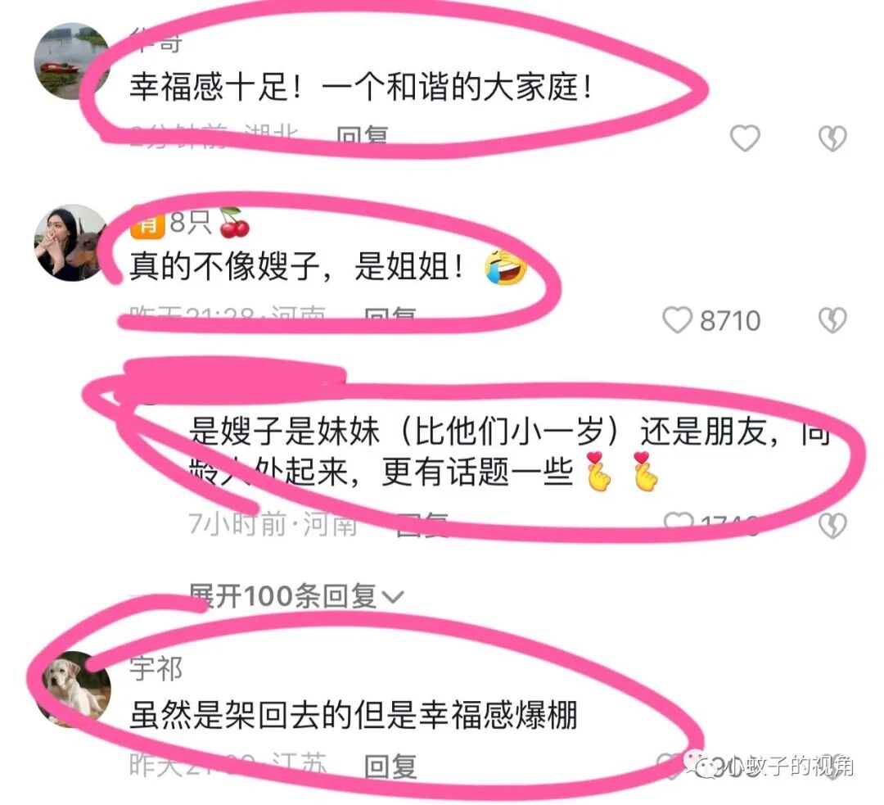Click chevron arrow next to 展开100条回复

(x=393, y=597)
